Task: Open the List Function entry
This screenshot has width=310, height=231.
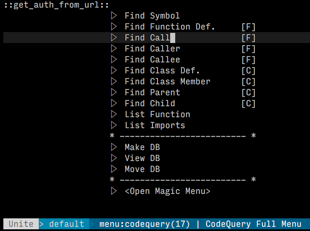Action: pos(158,114)
